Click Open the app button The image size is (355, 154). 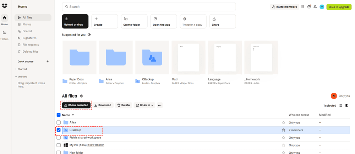[164, 21]
